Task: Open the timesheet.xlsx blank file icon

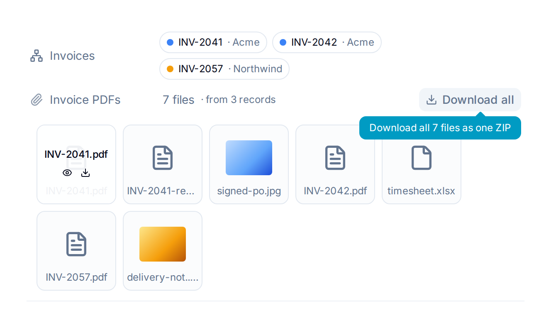Action: point(422,158)
